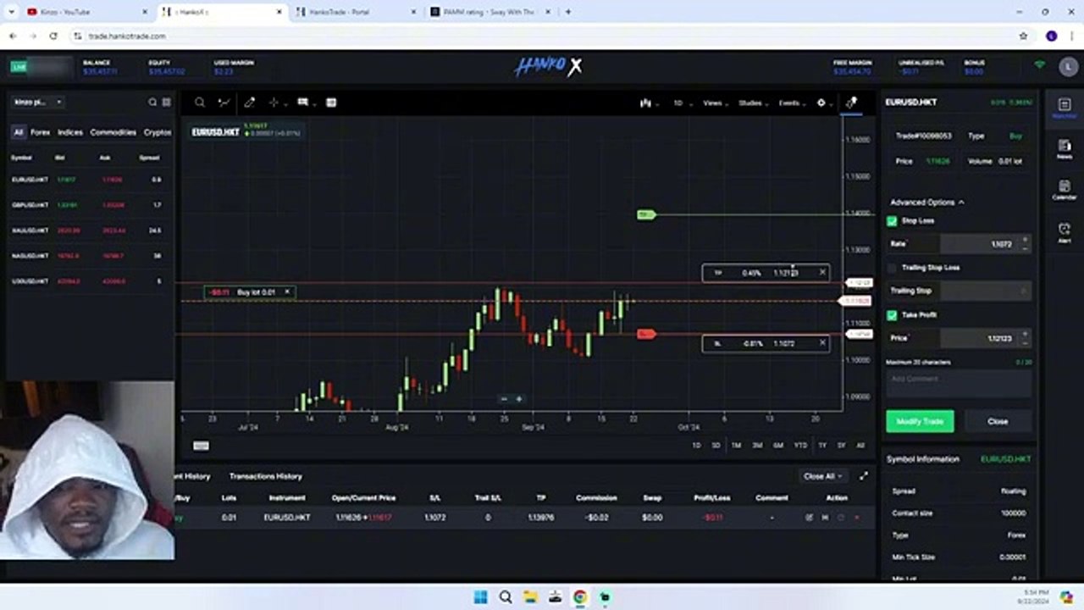Open the Calendar sidebar panel
The height and width of the screenshot is (610, 1084).
click(1065, 190)
